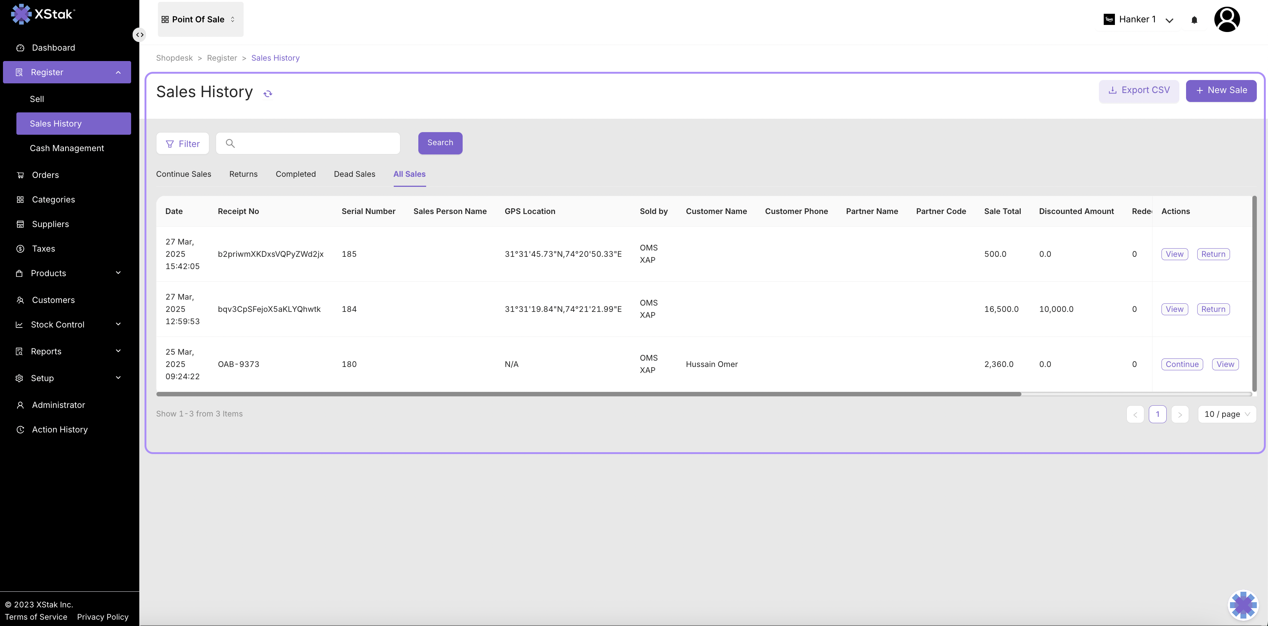
Task: Collapse sidebar using arrows toggle icon
Action: pos(140,35)
